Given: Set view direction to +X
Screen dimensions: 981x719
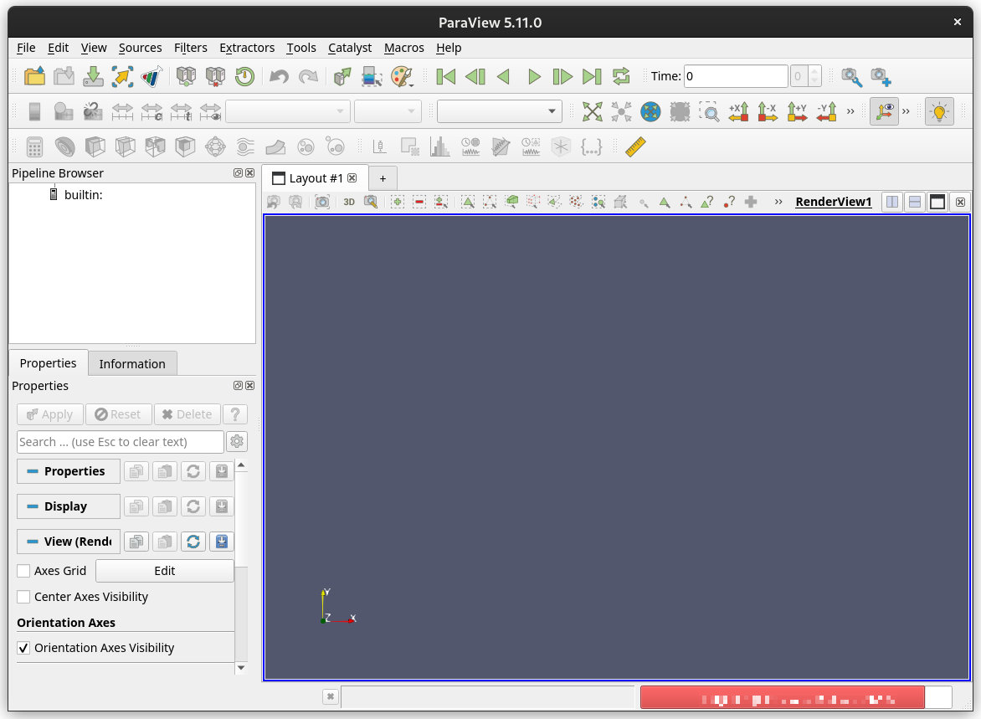Looking at the screenshot, I should (x=738, y=111).
